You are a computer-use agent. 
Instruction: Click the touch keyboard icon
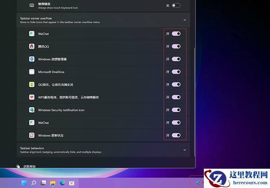(31, 5)
